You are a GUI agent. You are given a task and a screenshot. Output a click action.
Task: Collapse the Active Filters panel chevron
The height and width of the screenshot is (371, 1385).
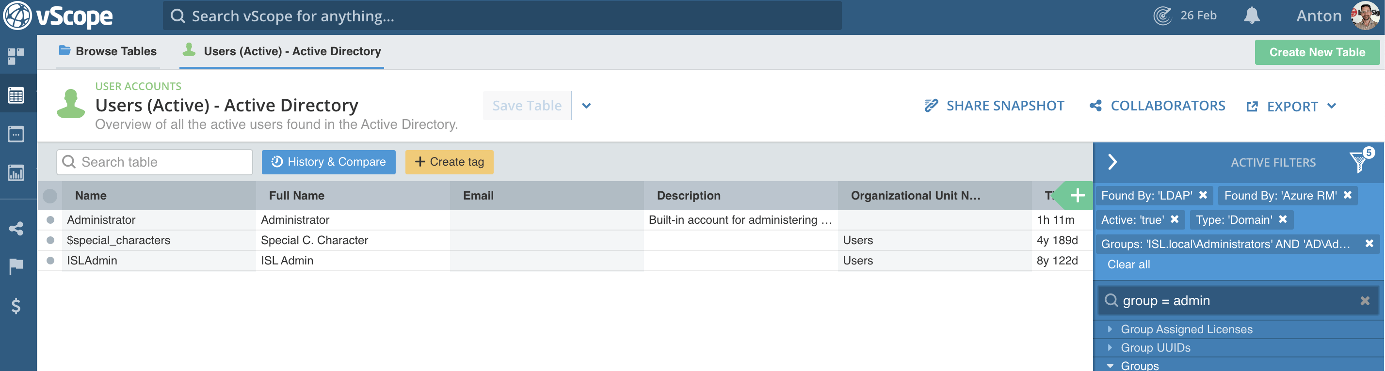(1112, 162)
